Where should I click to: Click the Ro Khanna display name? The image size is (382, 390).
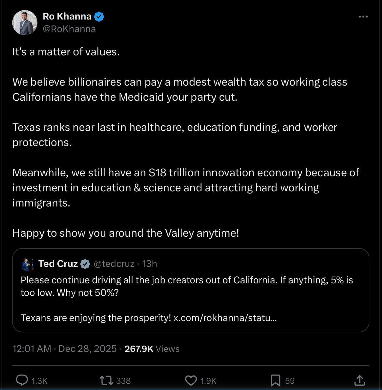[67, 16]
